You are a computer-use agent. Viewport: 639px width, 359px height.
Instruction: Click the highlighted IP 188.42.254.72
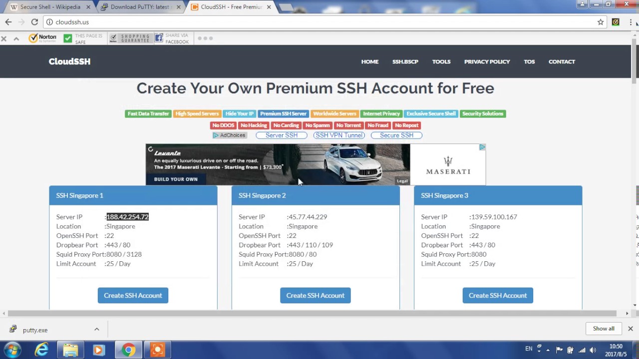(x=127, y=217)
